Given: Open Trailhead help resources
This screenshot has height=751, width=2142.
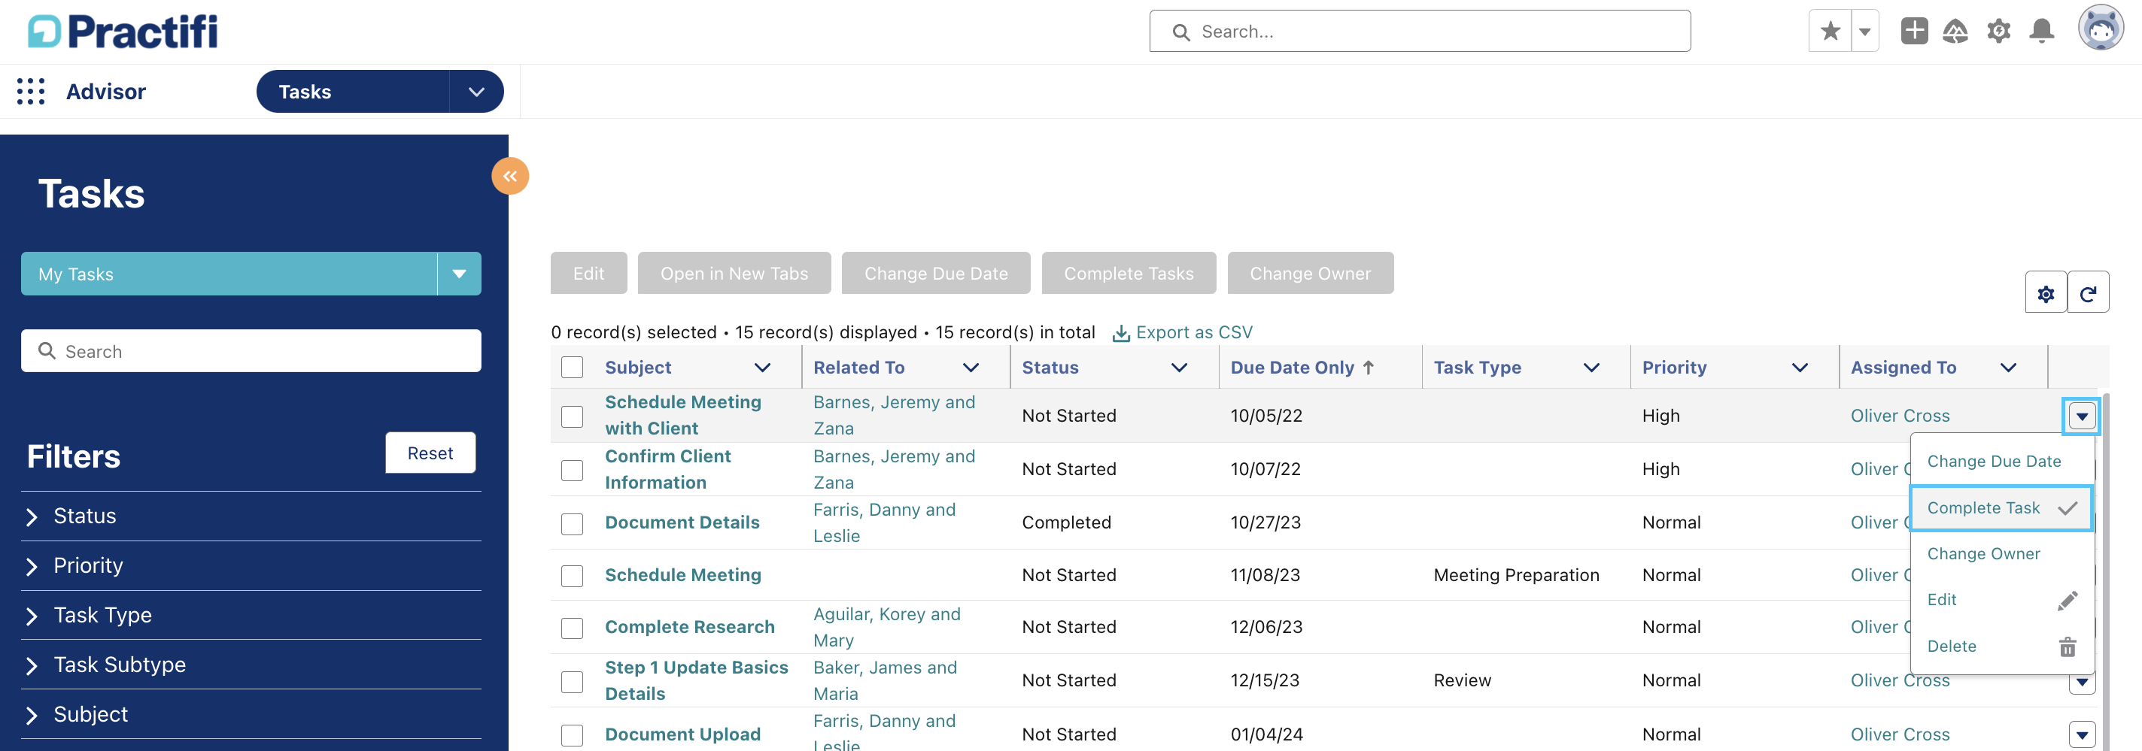Looking at the screenshot, I should [1955, 31].
